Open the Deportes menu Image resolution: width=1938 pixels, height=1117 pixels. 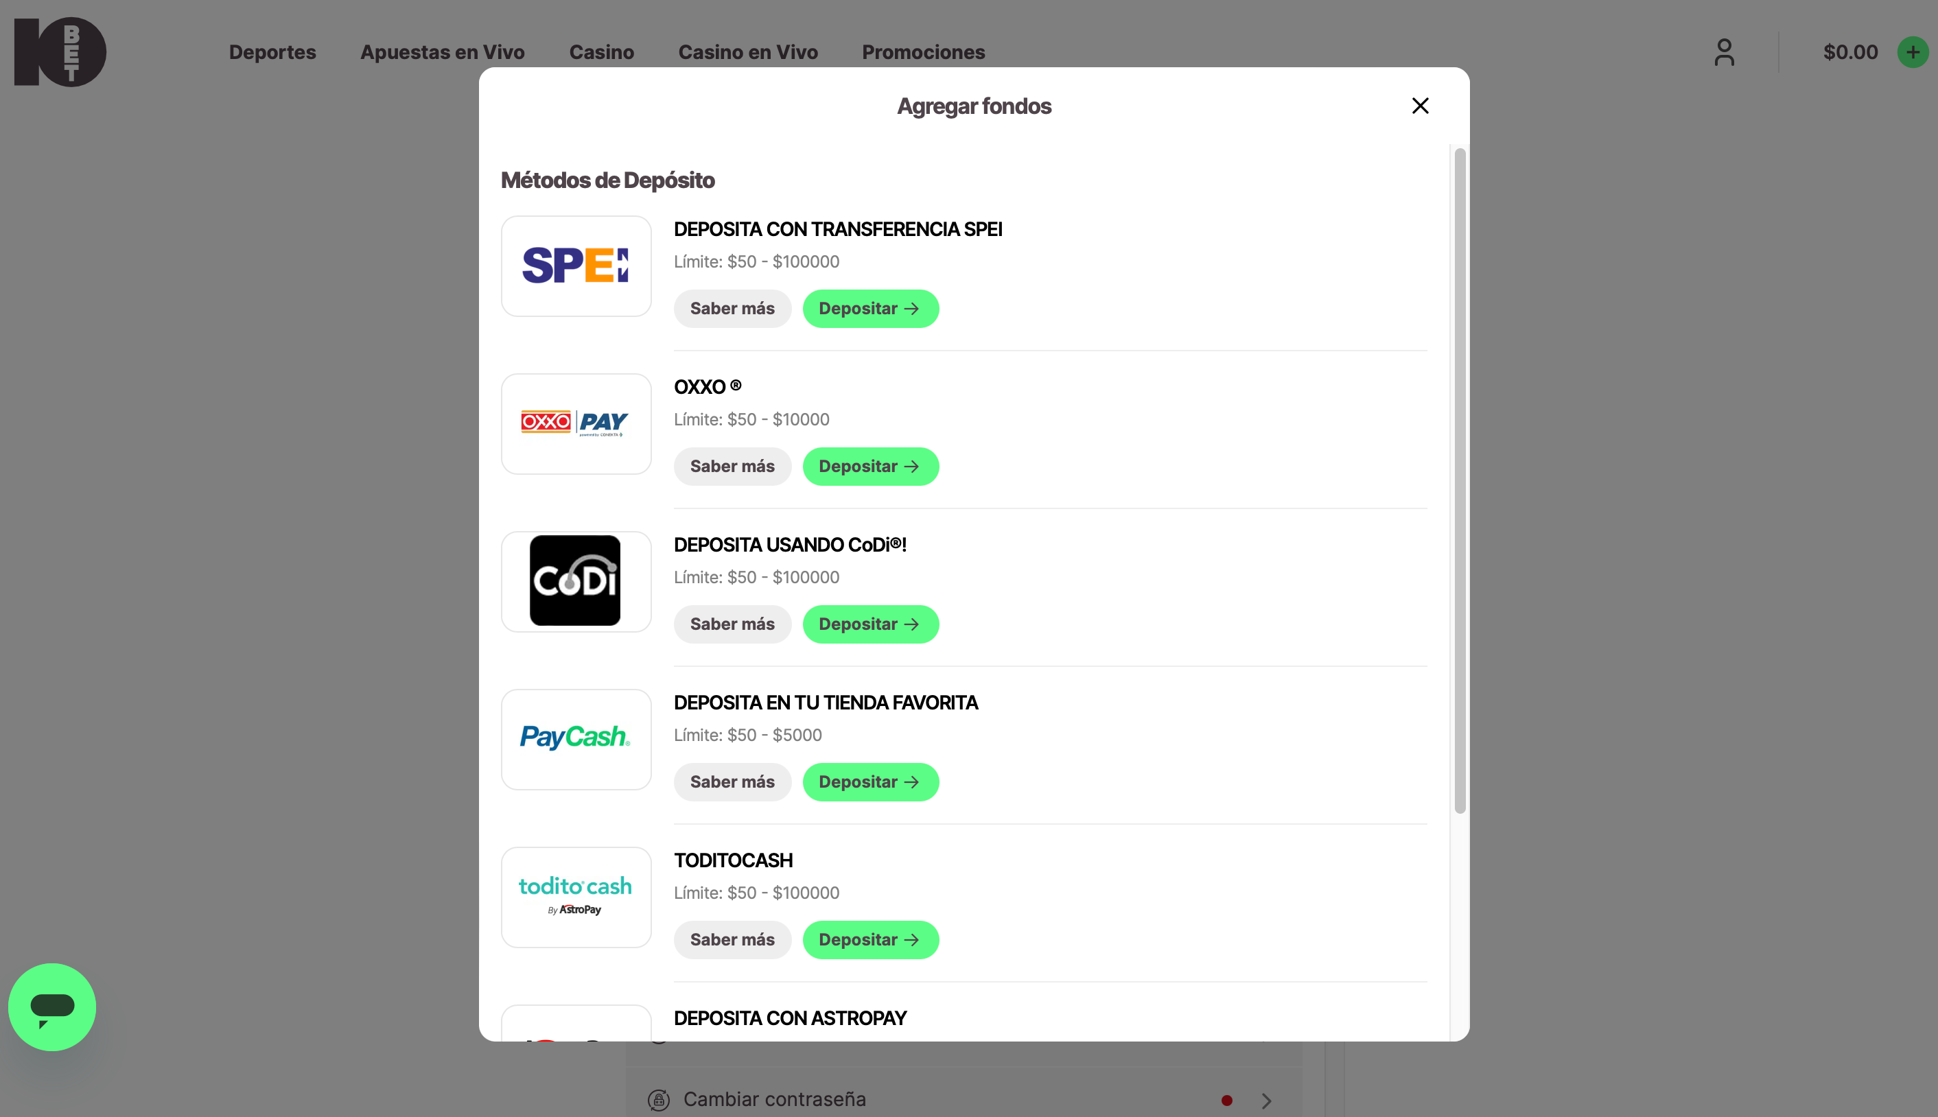[x=272, y=52]
